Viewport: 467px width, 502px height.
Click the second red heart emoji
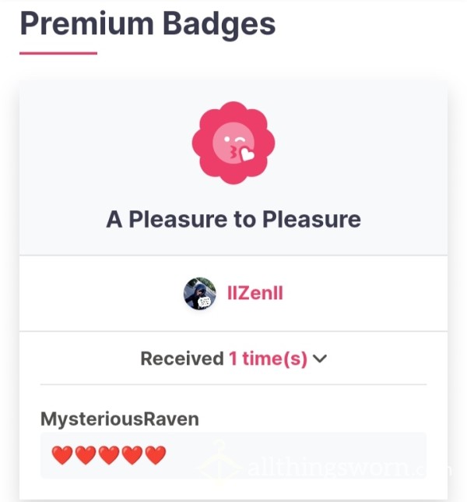86,455
